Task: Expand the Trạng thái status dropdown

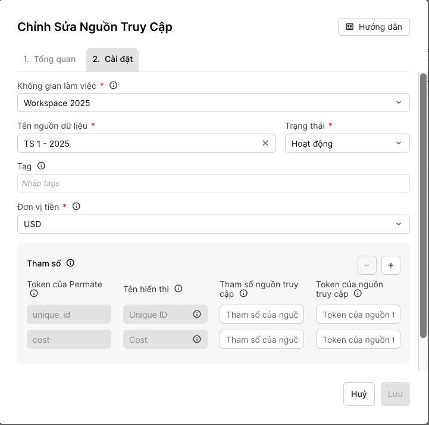Action: [347, 143]
